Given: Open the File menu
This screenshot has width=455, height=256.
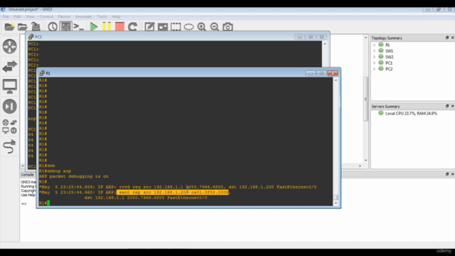Looking at the screenshot, I should [x=6, y=16].
